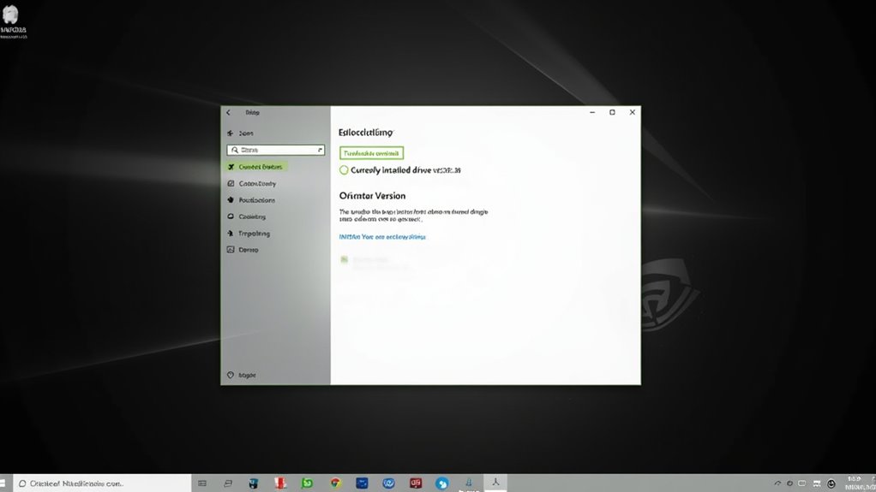Image resolution: width=876 pixels, height=492 pixels.
Task: Click the blue hyperlink below Version paragraph
Action: pos(382,236)
